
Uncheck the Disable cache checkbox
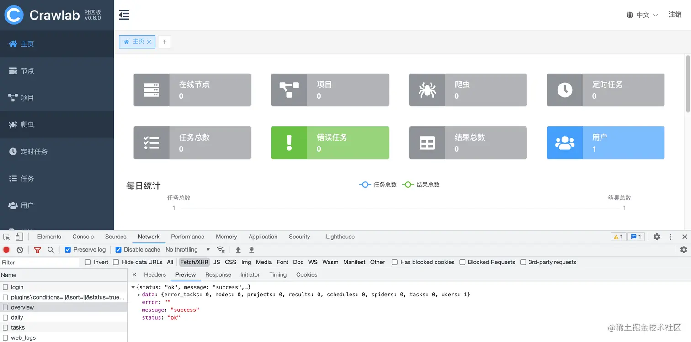118,250
